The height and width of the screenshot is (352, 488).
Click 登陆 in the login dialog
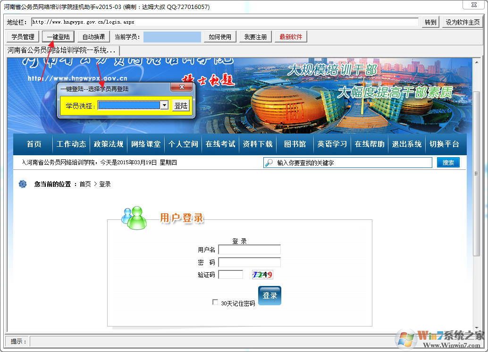181,105
